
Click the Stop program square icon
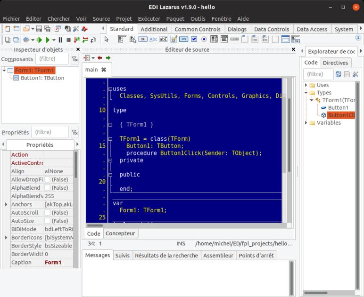click(x=68, y=40)
